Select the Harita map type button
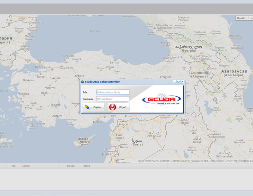 241,18
